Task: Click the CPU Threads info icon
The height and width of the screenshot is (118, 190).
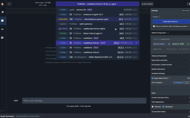Action: pyautogui.click(x=163, y=83)
